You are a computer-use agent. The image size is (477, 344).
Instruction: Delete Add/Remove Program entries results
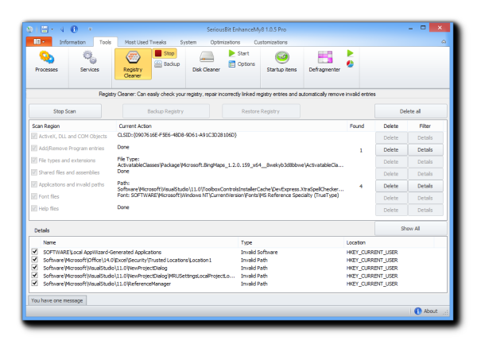(391, 150)
